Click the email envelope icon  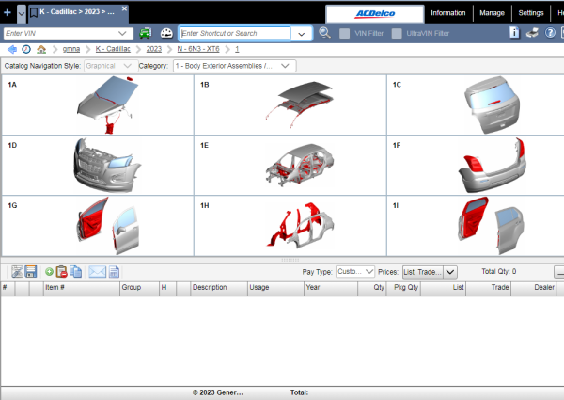click(x=97, y=271)
